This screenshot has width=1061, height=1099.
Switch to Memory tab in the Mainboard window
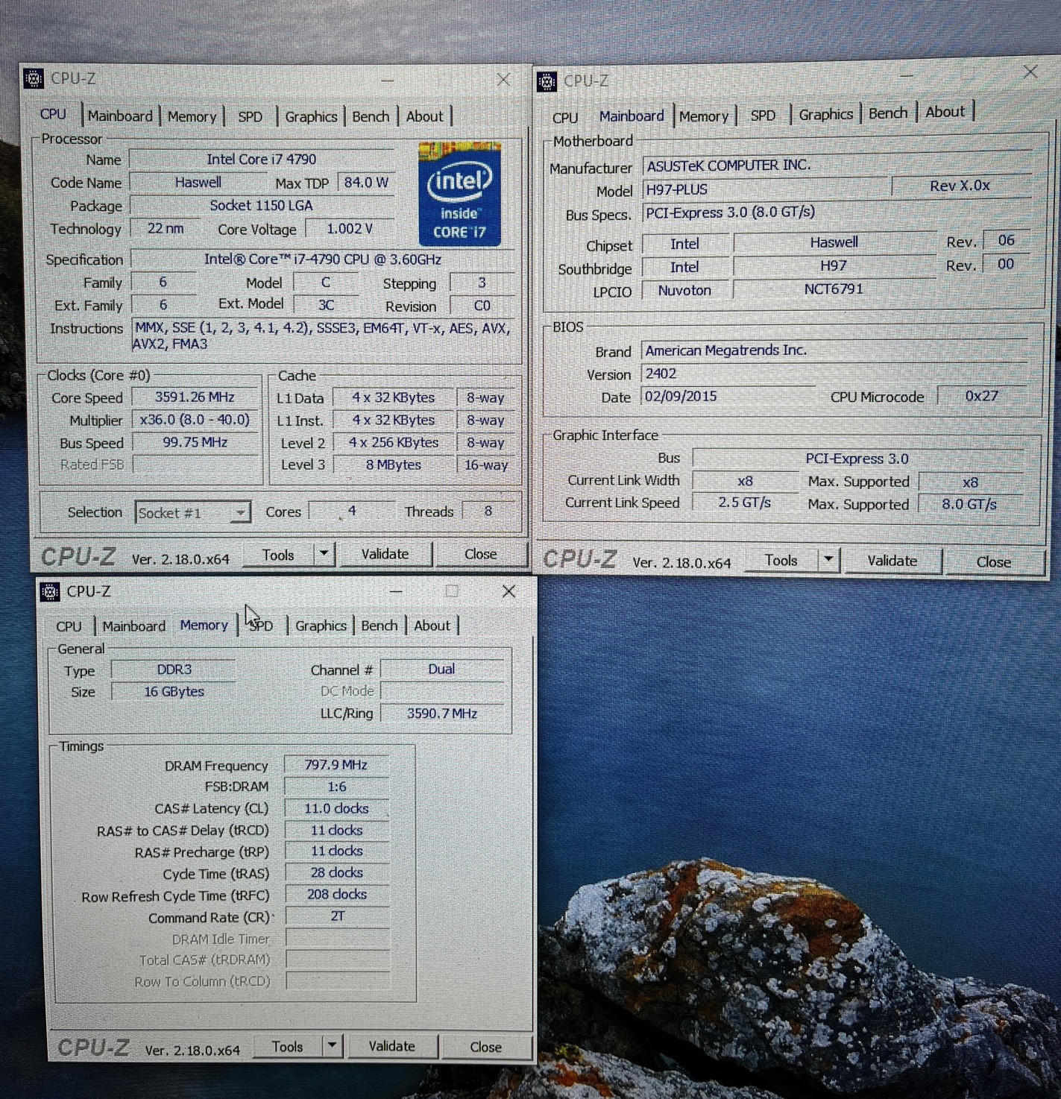703,116
